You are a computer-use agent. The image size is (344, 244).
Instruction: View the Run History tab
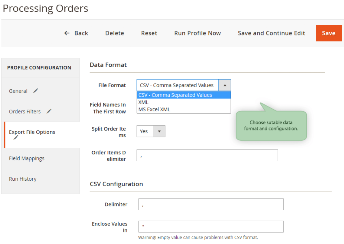click(x=23, y=179)
